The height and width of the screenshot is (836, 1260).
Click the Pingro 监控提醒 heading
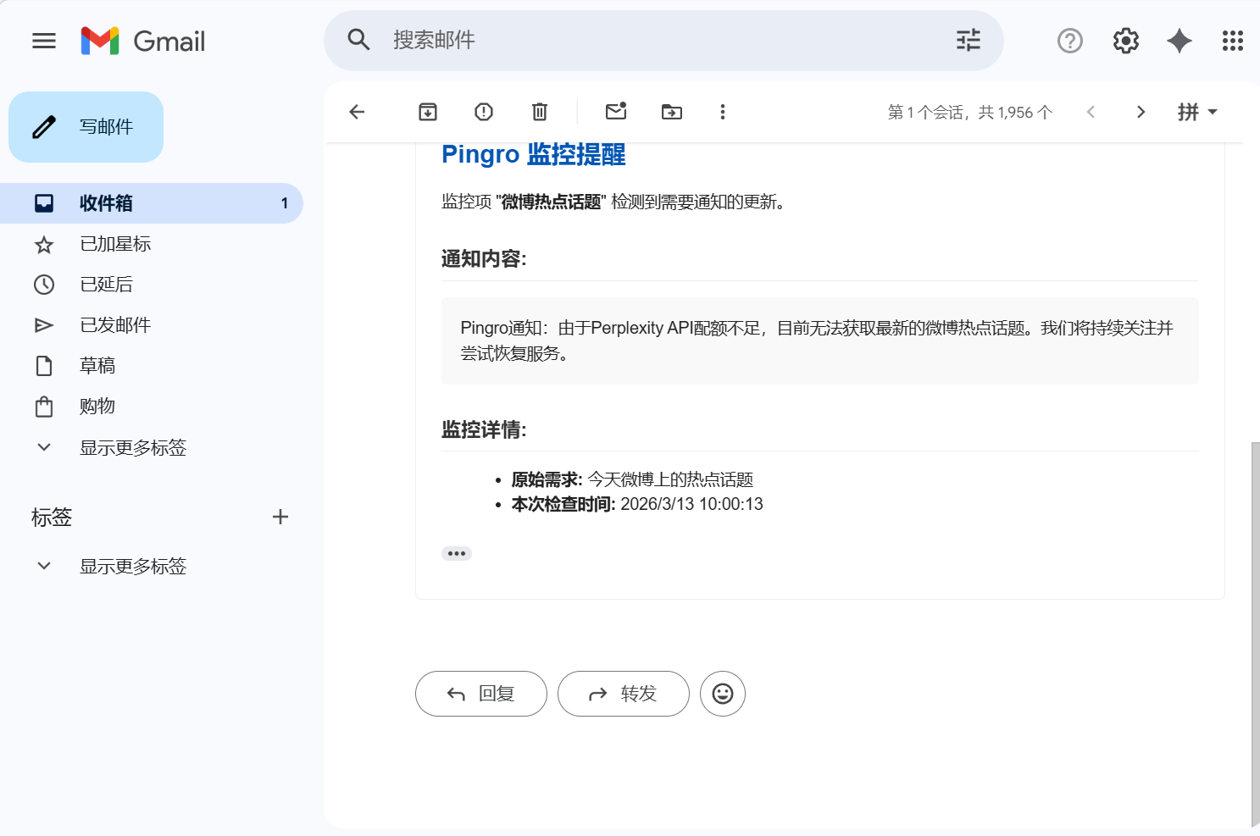pyautogui.click(x=534, y=155)
